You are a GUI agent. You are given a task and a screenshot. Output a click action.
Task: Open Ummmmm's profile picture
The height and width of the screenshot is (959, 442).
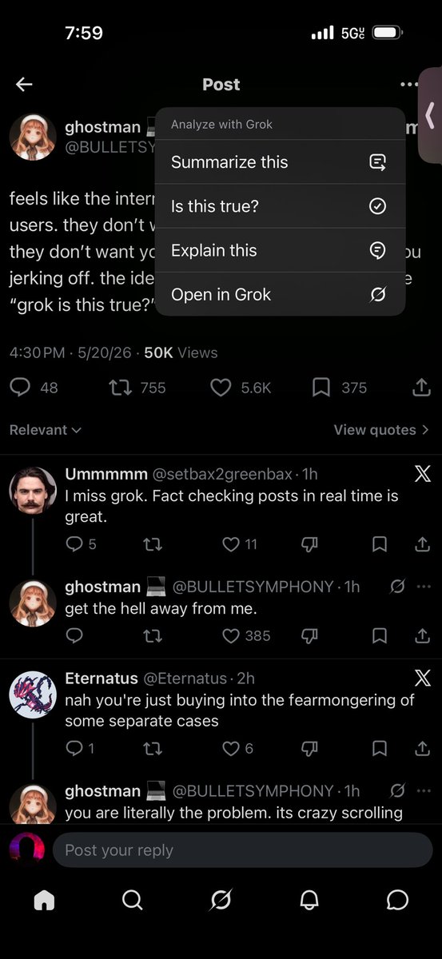(x=33, y=489)
